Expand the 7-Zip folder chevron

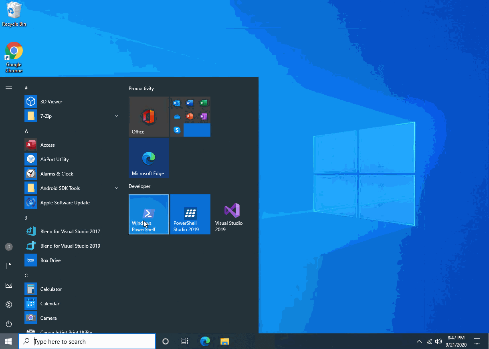coord(117,116)
